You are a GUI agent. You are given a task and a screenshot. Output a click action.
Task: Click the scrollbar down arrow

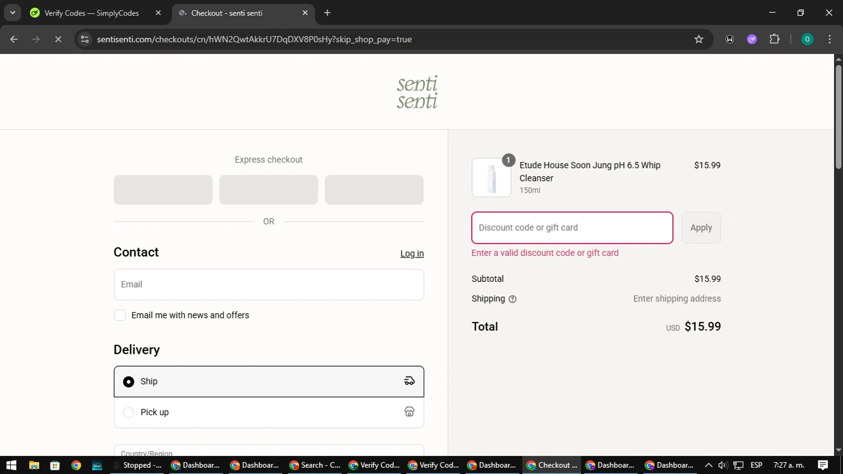(x=839, y=450)
